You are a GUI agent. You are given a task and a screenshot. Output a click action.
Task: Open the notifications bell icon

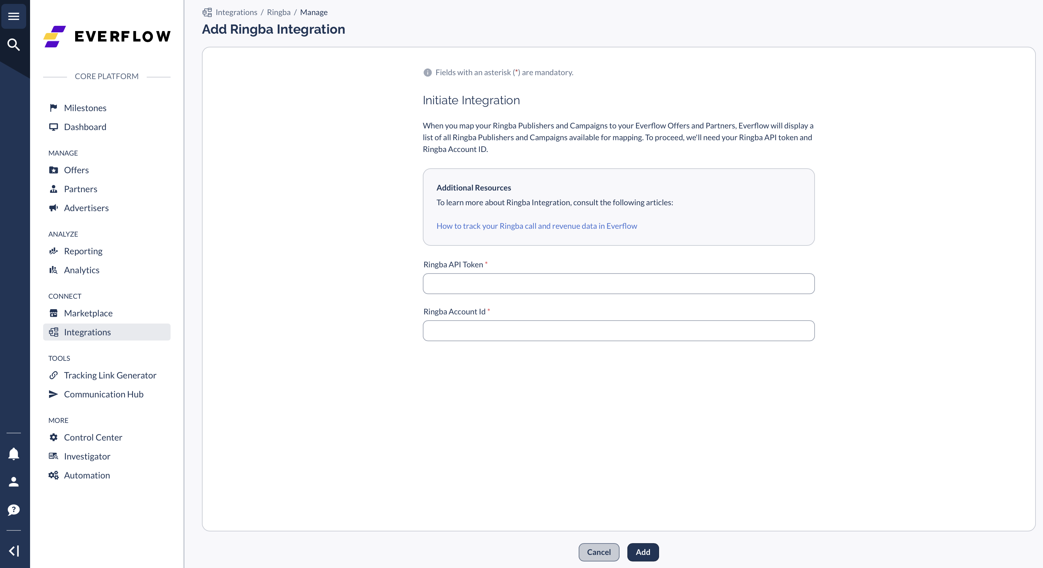14,454
